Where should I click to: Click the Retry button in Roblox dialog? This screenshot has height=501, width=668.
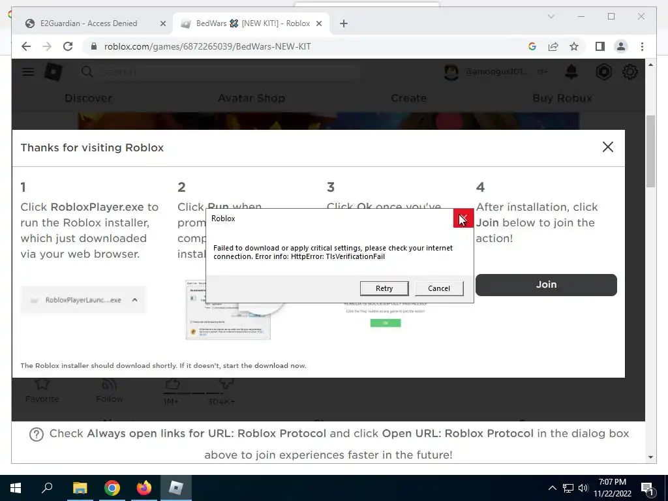click(x=384, y=288)
